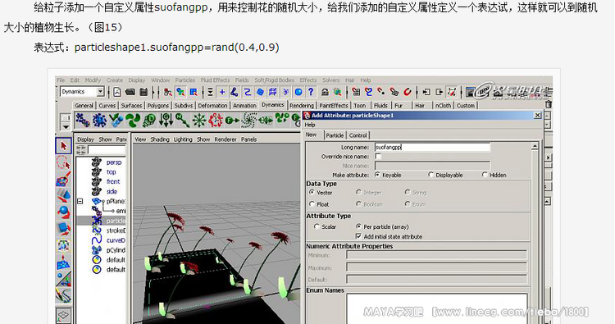
Task: Activate the Scale tool cube icon
Action: [x=63, y=228]
